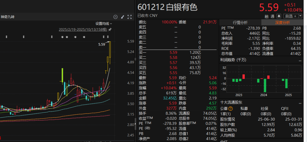The width and height of the screenshot is (307, 142).
Task: Open the dropdown arrow next to 自选 +
Action: (x=300, y=16)
